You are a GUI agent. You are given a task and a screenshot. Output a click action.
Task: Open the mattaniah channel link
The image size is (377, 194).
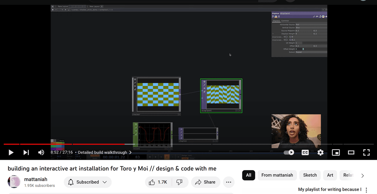pyautogui.click(x=36, y=179)
